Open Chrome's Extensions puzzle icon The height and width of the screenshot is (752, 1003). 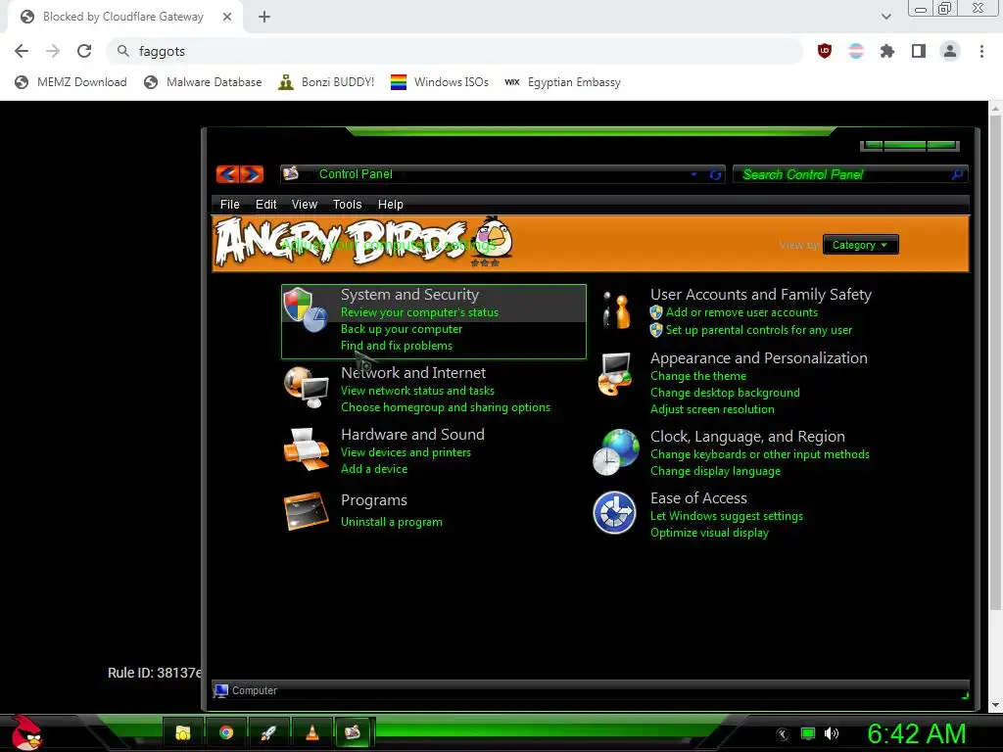point(887,51)
